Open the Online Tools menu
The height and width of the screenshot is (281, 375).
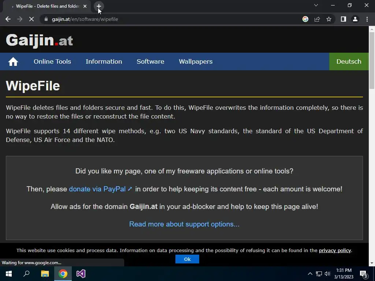tap(52, 61)
